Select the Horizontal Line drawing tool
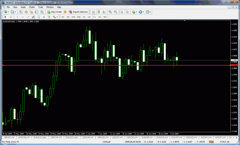The image size is (240, 145). (23, 17)
